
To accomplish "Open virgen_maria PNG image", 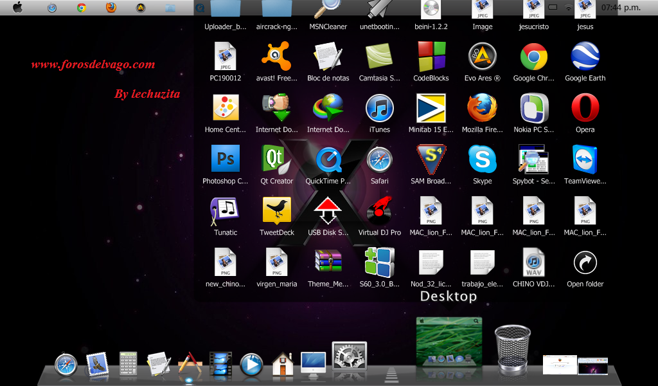I will [x=276, y=262].
